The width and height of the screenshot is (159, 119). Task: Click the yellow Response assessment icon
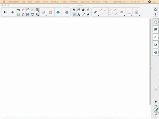[51, 12]
